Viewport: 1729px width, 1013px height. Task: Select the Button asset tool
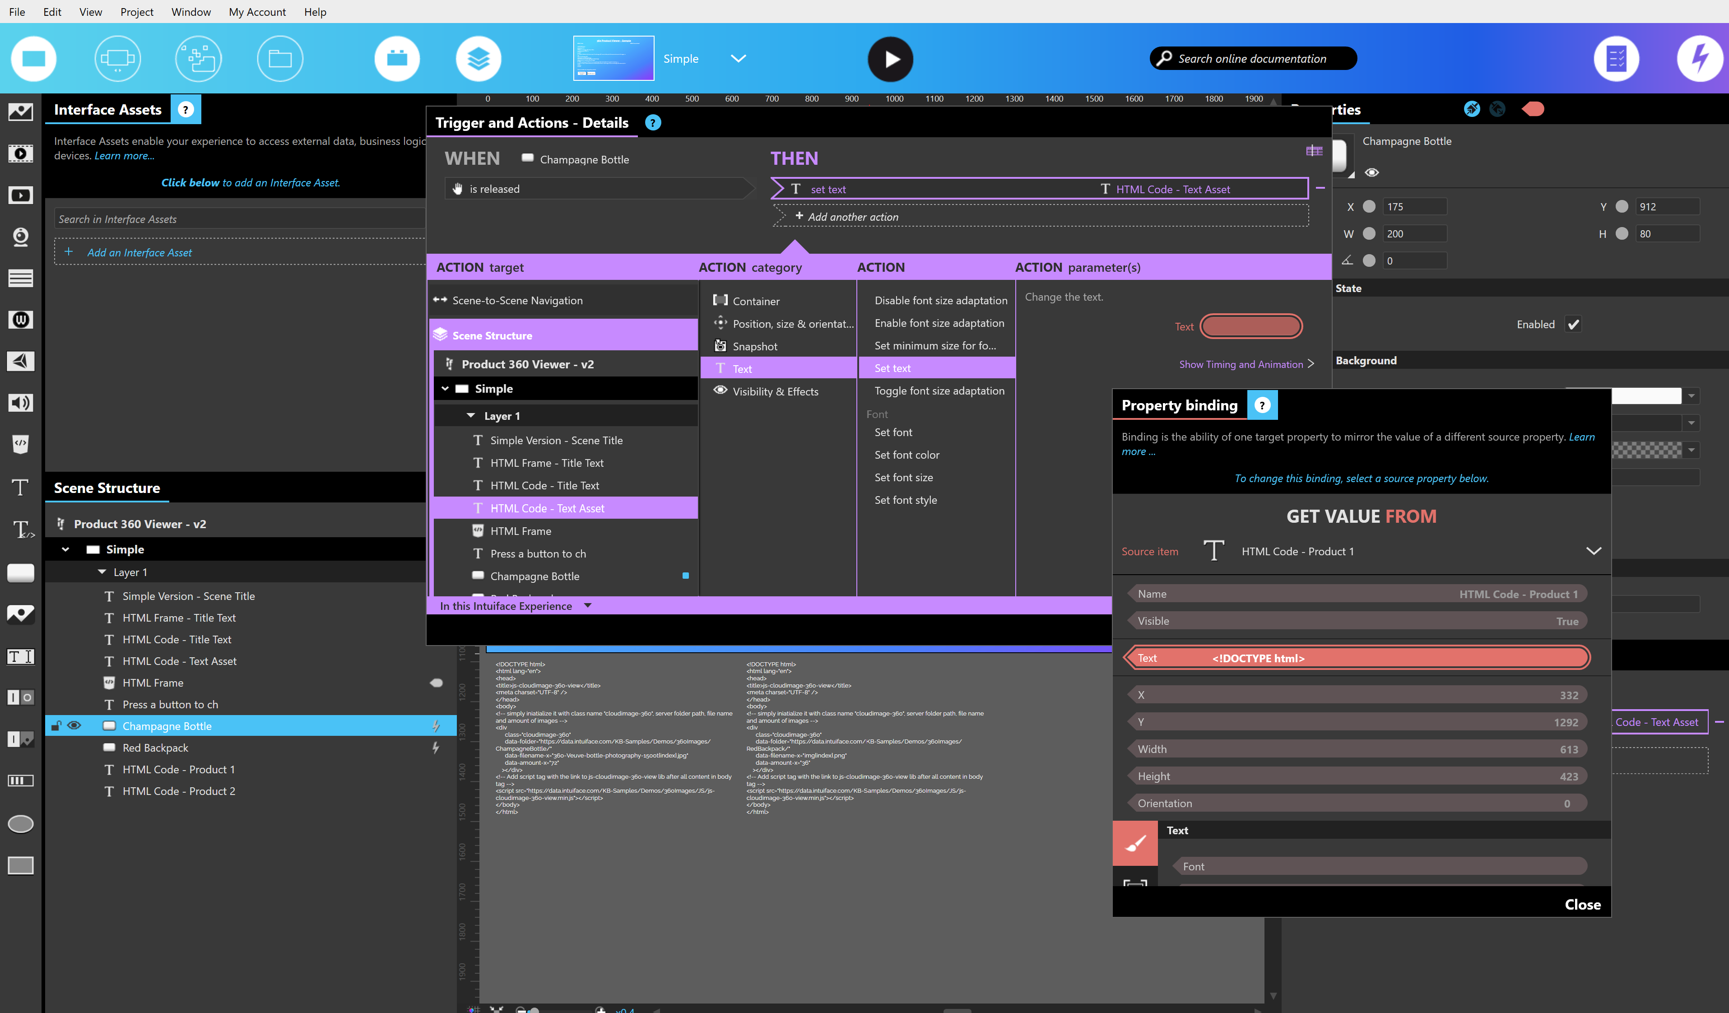click(x=21, y=572)
